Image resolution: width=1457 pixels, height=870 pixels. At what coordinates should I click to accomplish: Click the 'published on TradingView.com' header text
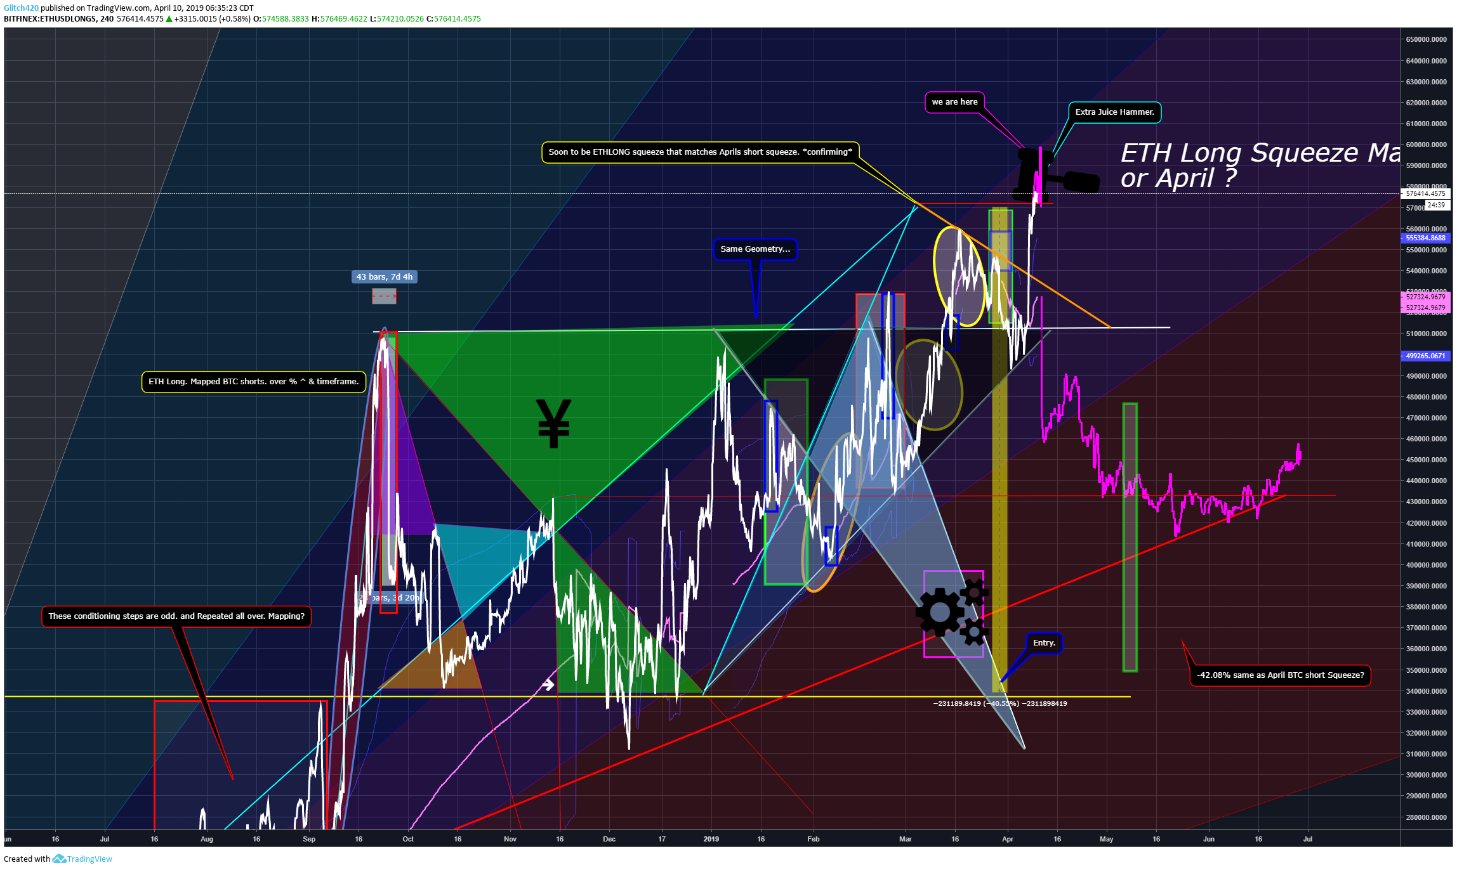(96, 8)
